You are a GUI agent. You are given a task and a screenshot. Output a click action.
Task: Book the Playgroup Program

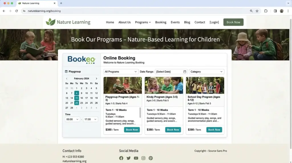pos(132,130)
